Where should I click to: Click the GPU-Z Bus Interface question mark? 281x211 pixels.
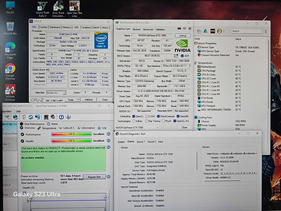click(190, 66)
